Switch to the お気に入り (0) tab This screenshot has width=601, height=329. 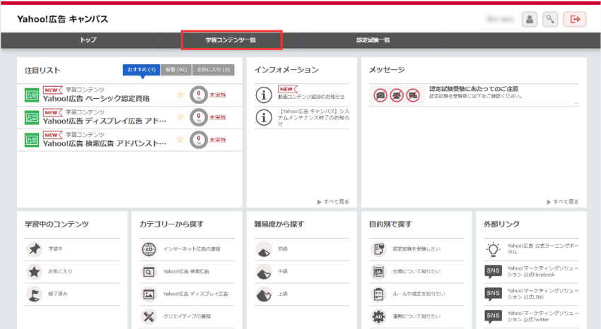(x=213, y=70)
